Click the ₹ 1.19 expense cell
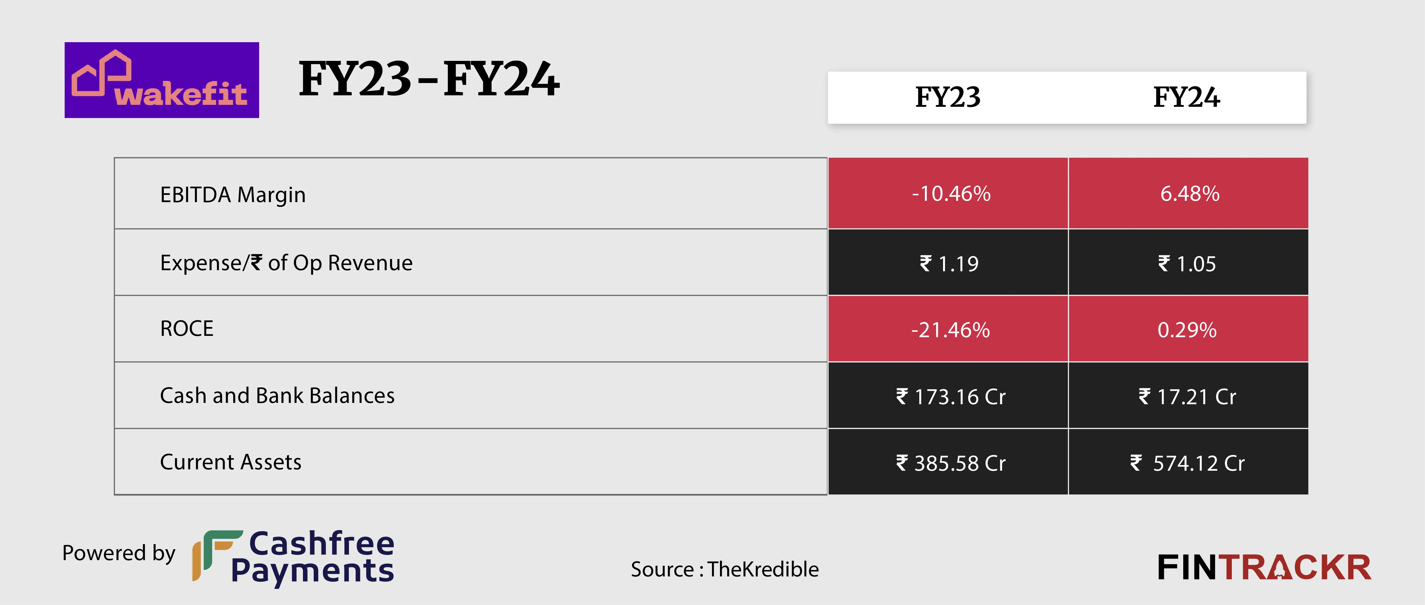This screenshot has width=1425, height=605. pos(949,263)
